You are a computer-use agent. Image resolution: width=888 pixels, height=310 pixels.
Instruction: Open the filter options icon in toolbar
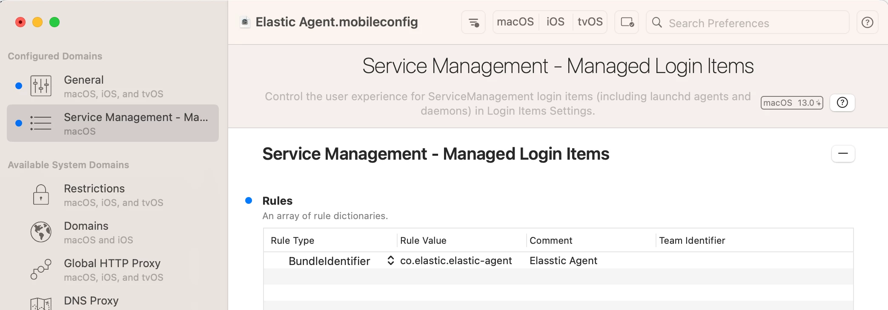(473, 22)
